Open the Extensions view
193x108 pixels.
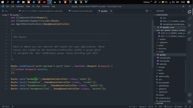point(190,39)
